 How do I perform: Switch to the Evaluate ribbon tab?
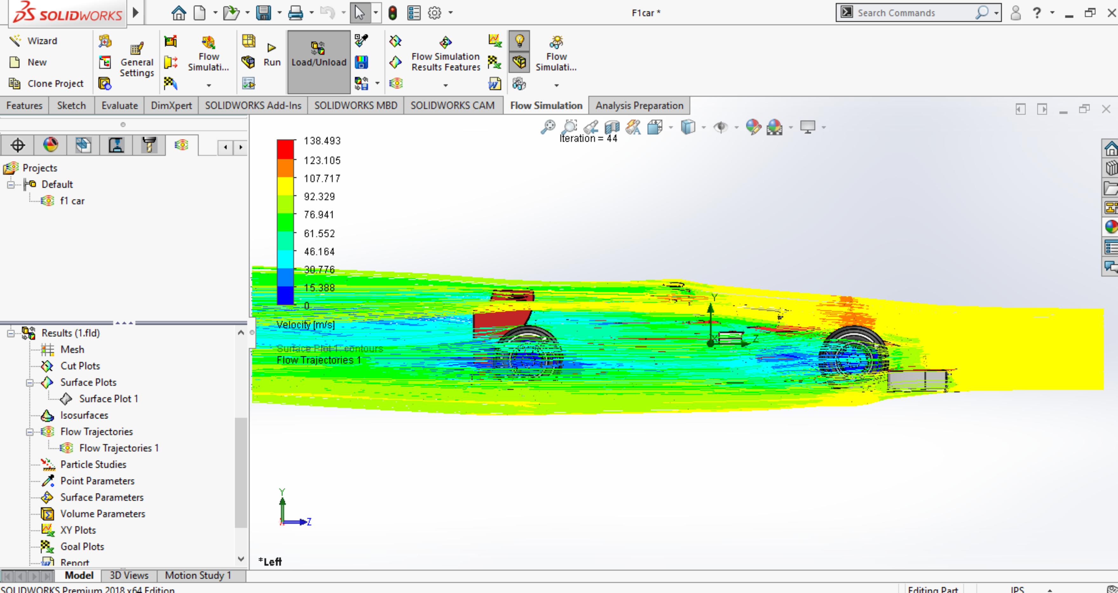(x=119, y=106)
